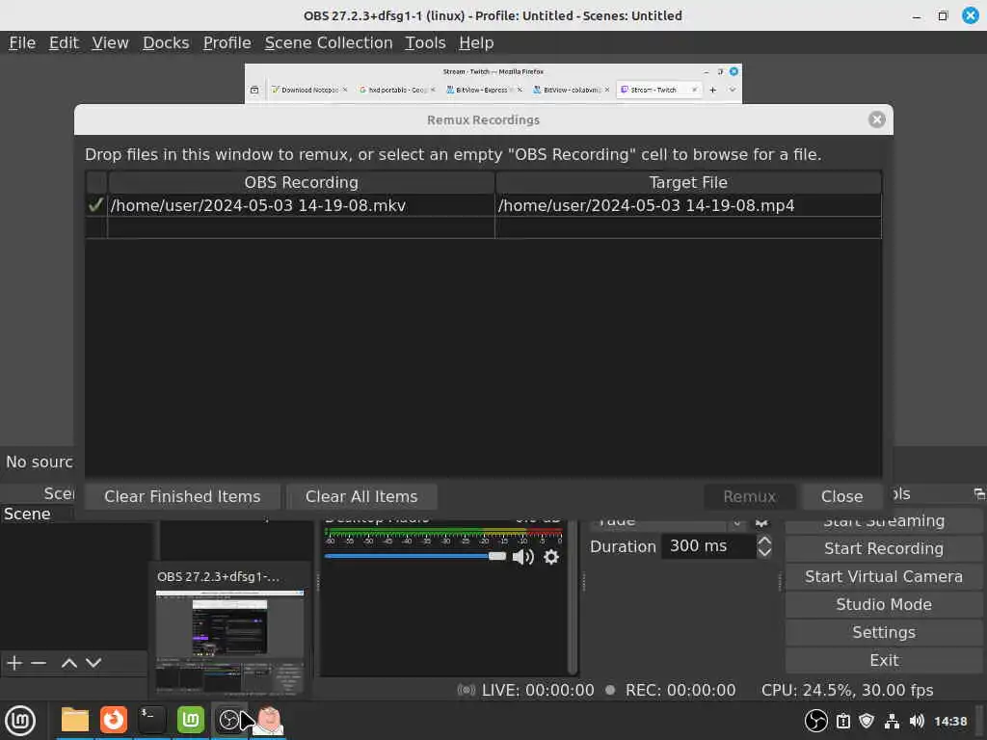Click the OBS window preview thumbnail
Screen dimensions: 987x740
[229, 642]
